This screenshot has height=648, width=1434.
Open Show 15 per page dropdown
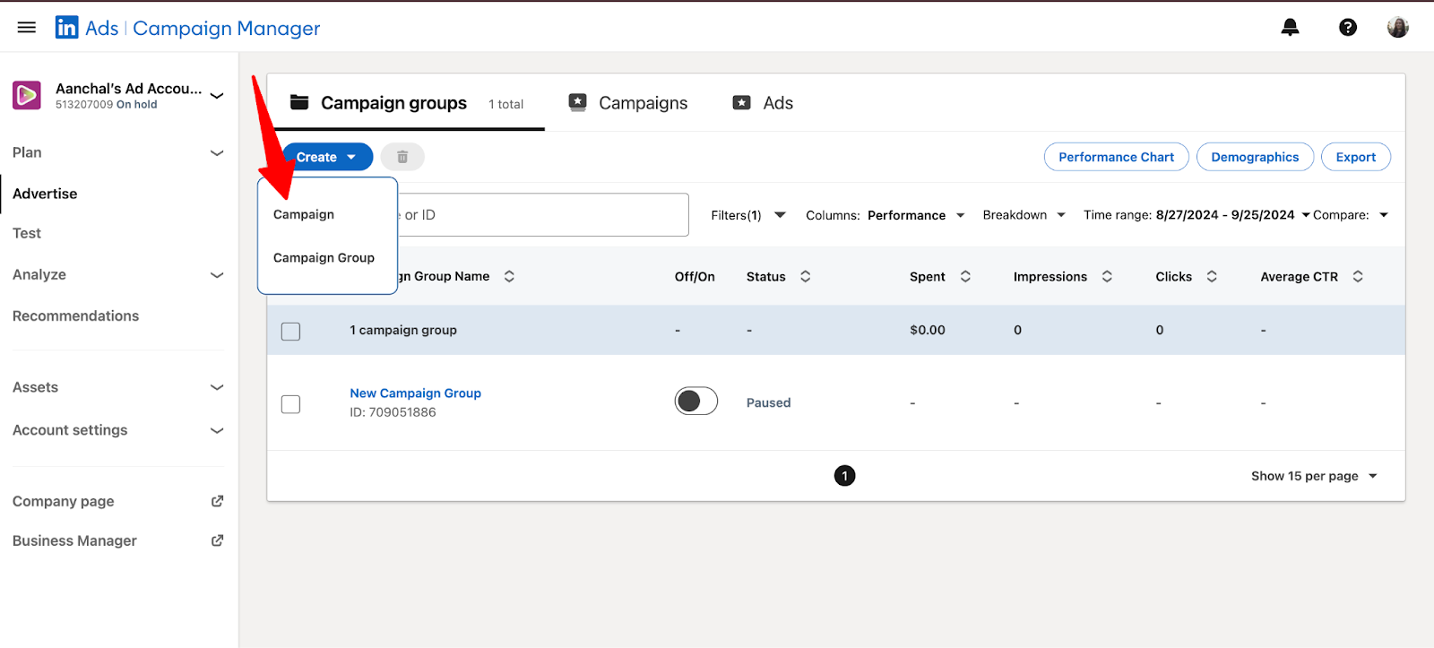point(1314,476)
